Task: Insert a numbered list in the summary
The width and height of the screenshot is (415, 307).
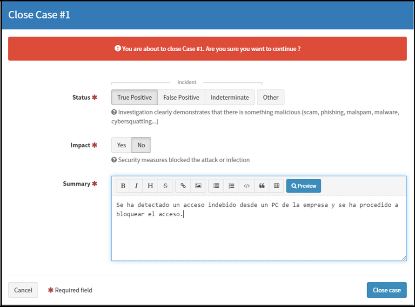Action: pos(231,185)
